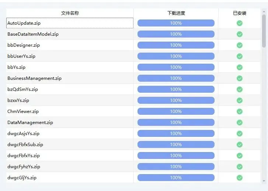The width and height of the screenshot is (268, 191).
Task: Click installed icon of BusinessManagement.zip row
Action: (240, 78)
